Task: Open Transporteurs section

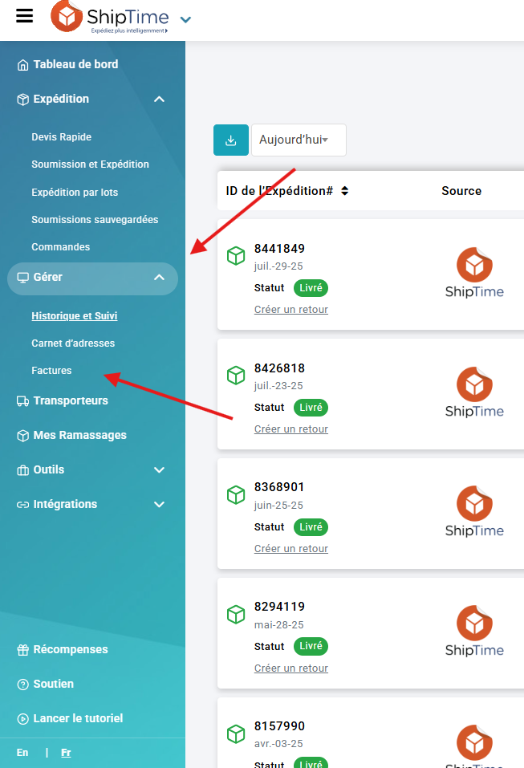Action: click(71, 400)
